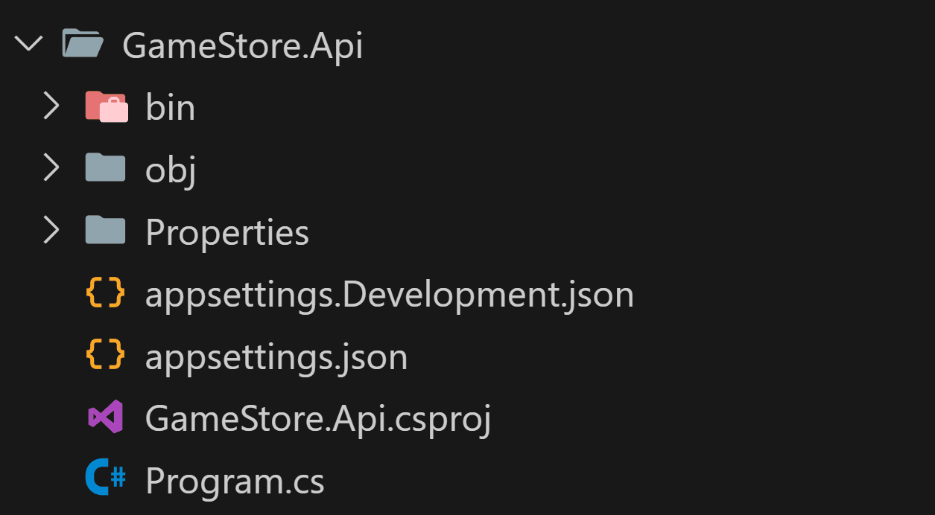
Task: Click the braces icon next to appsettings.json
Action: tap(105, 355)
